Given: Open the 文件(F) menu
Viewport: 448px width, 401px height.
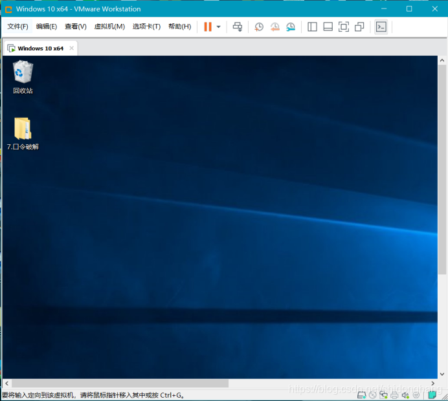Looking at the screenshot, I should [17, 27].
